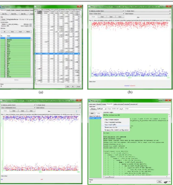Click Undo in the Viewer window
173x185 pixels.
[x=68, y=86]
